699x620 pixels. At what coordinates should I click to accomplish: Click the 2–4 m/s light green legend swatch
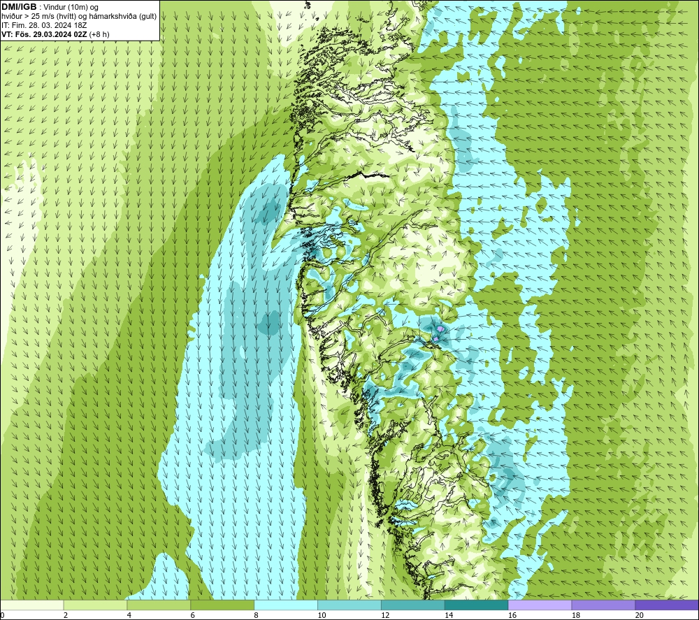pyautogui.click(x=95, y=605)
